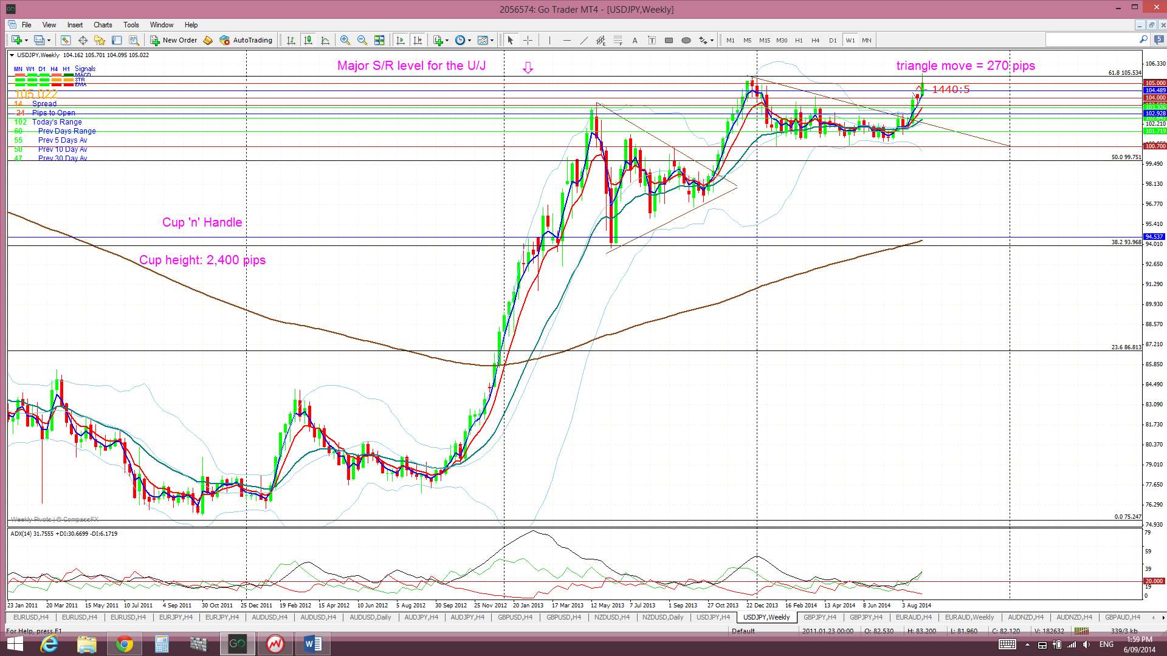Switch timeframe to D1
This screenshot has height=656, width=1167.
point(832,40)
